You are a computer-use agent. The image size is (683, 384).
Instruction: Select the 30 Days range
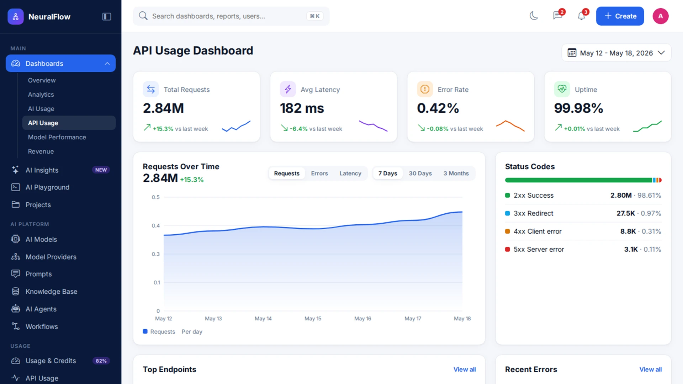(x=420, y=174)
